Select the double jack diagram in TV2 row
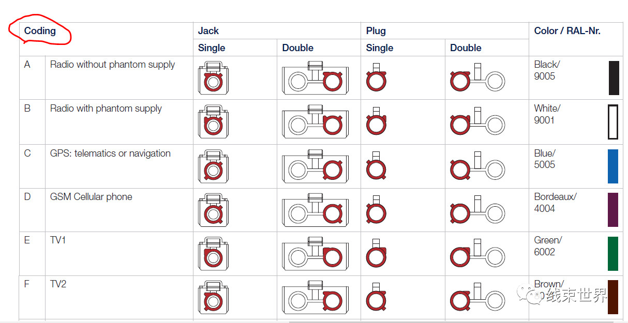Viewport: 628px width, 323px height. click(315, 297)
